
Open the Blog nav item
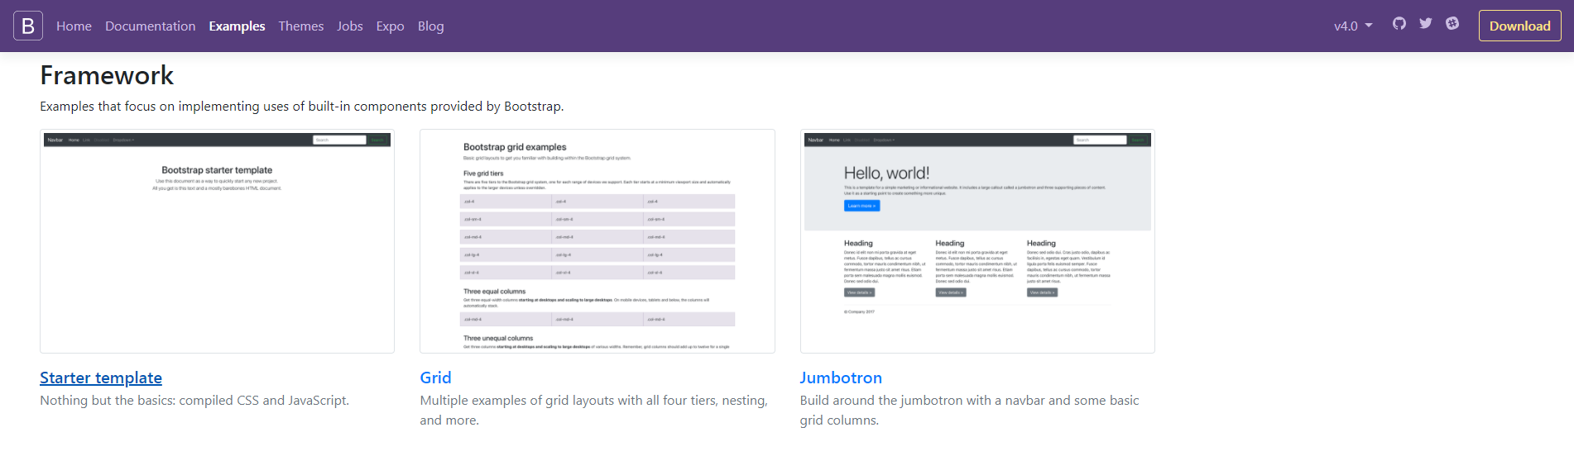(x=430, y=26)
